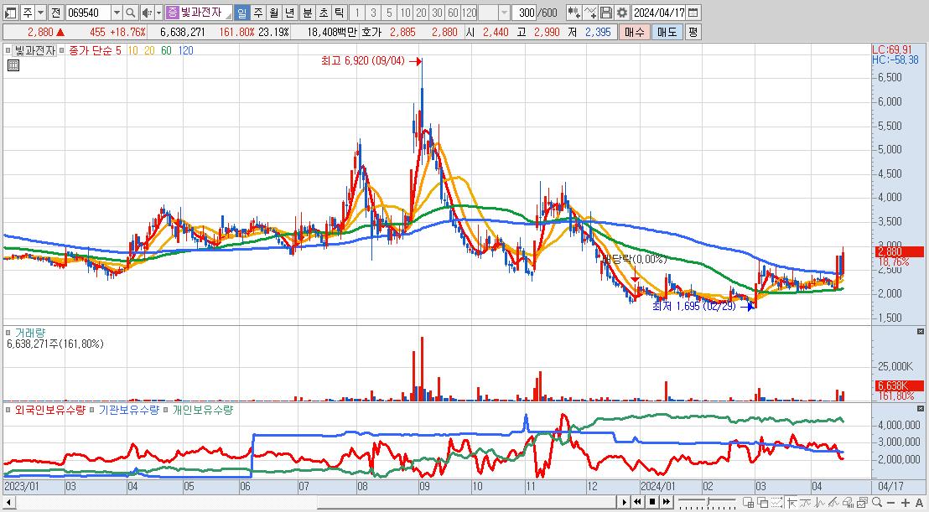Viewport: 929px width, 512px height.
Task: Click the 10 interval button
Action: tap(405, 13)
